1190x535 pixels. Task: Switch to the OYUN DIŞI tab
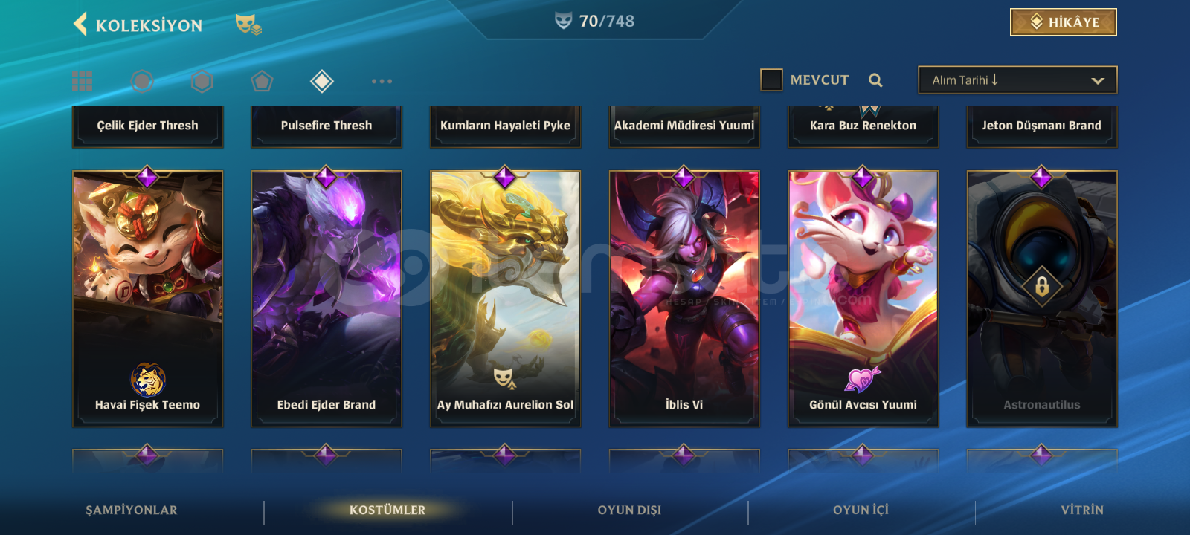(x=629, y=510)
